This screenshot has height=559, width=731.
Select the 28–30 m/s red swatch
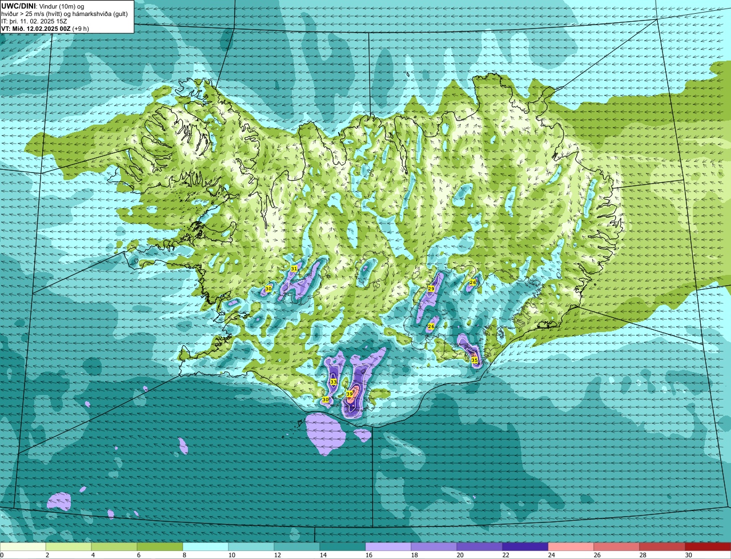(662, 546)
